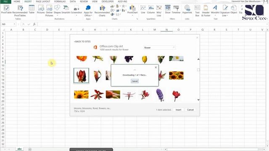Switch to ADD-INS tab
The height and width of the screenshot is (151, 269).
coord(122,2)
